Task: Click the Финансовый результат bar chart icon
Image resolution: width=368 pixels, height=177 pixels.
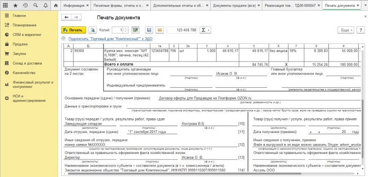Action: 7,84
